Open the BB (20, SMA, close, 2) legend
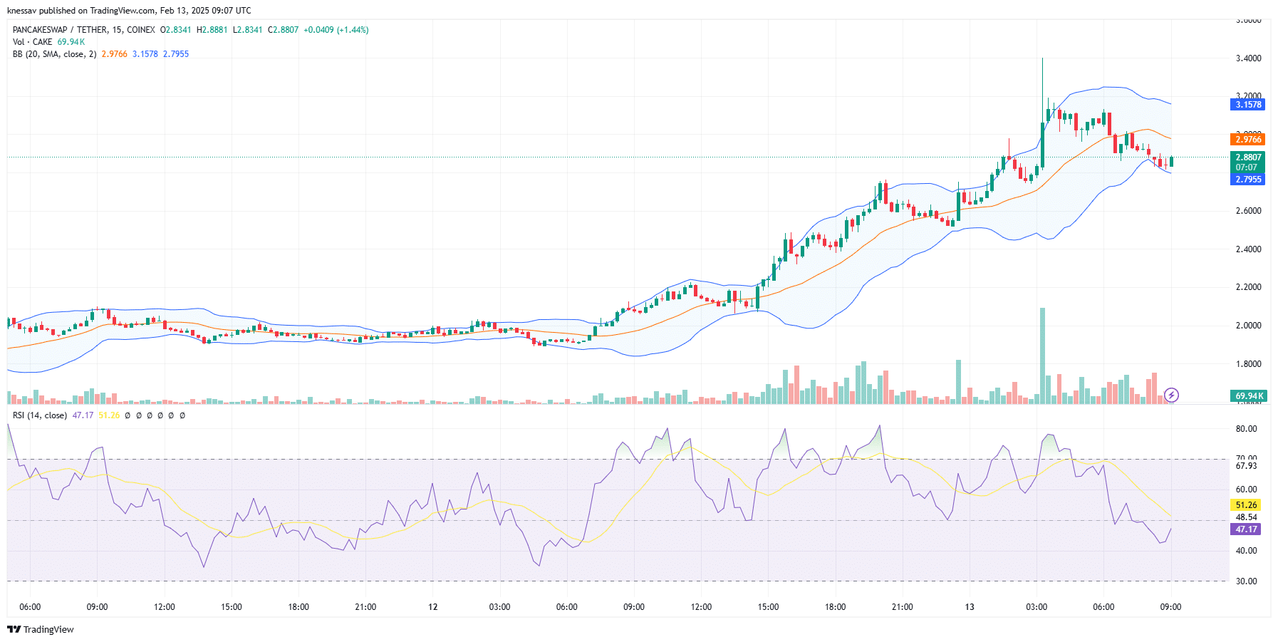The width and height of the screenshot is (1278, 642). click(54, 54)
